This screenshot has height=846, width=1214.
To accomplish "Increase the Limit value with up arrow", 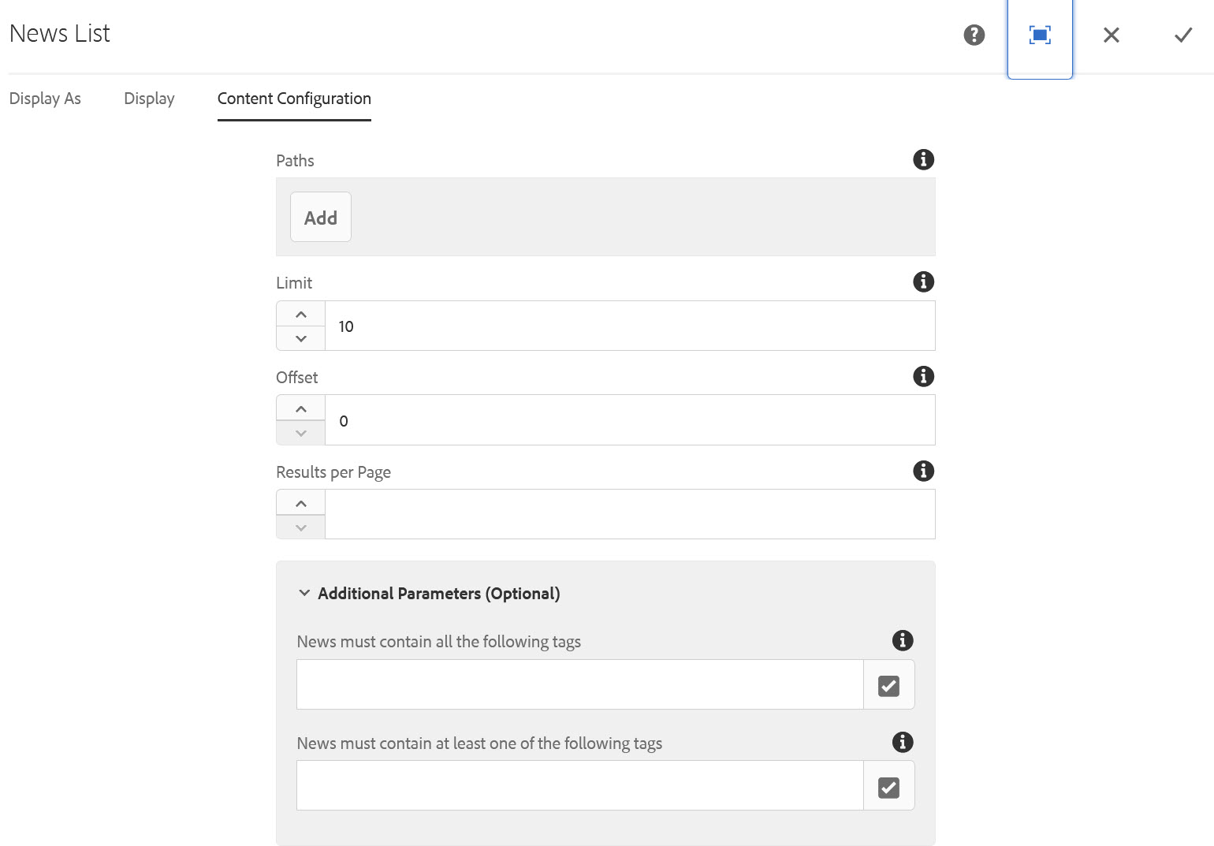I will 301,314.
